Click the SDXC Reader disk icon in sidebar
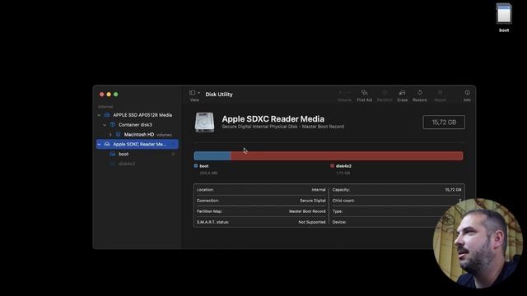 tap(107, 145)
